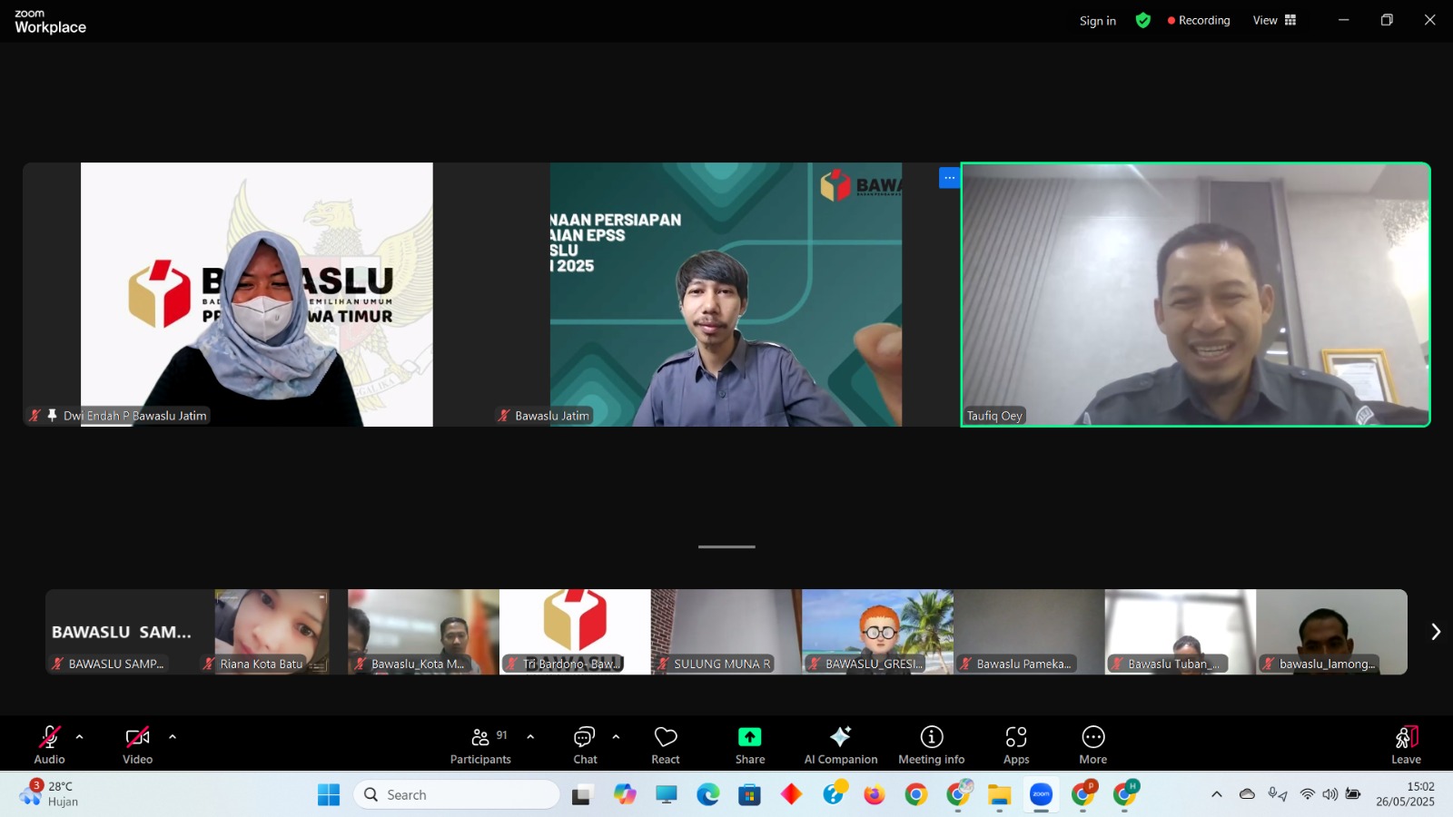Open AI Companion
Image resolution: width=1453 pixels, height=817 pixels.
click(840, 745)
